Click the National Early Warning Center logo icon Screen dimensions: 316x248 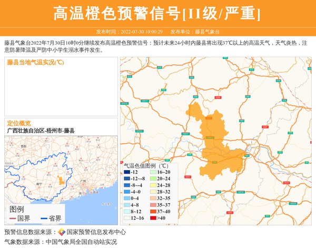pos(62,232)
